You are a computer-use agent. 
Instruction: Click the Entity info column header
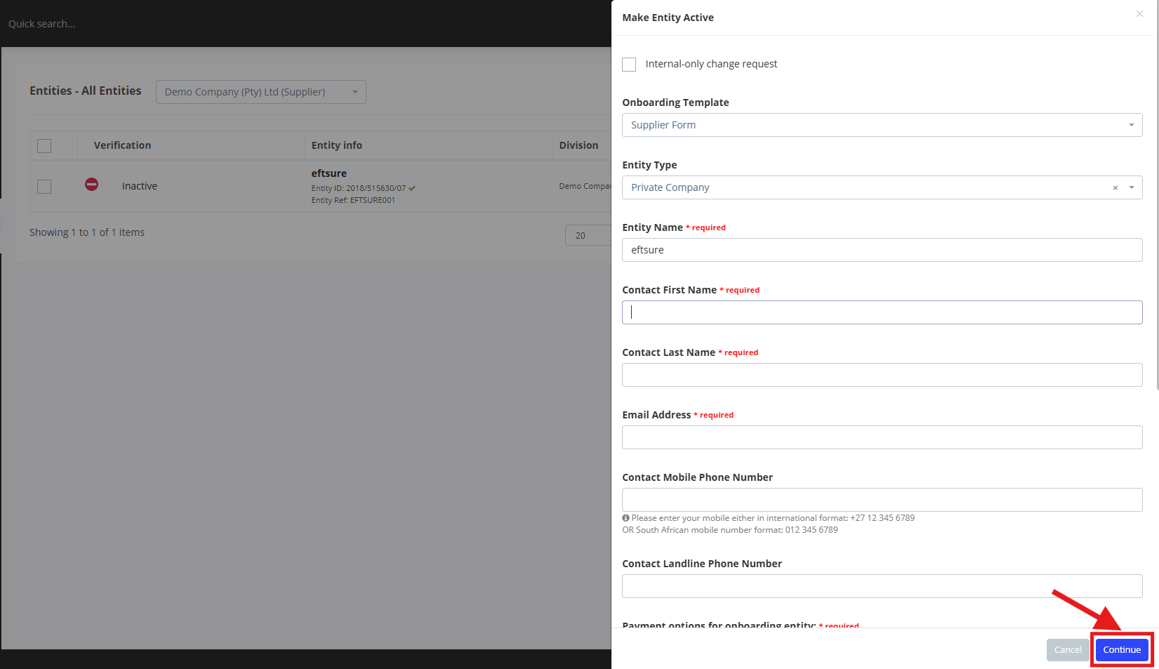tap(337, 145)
